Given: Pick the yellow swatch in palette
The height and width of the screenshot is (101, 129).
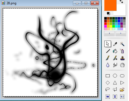Looking at the screenshot, I should click(111, 26).
